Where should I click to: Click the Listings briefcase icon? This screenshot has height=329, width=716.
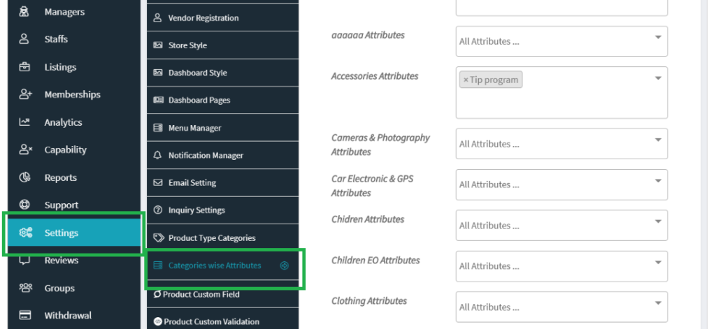coord(24,67)
